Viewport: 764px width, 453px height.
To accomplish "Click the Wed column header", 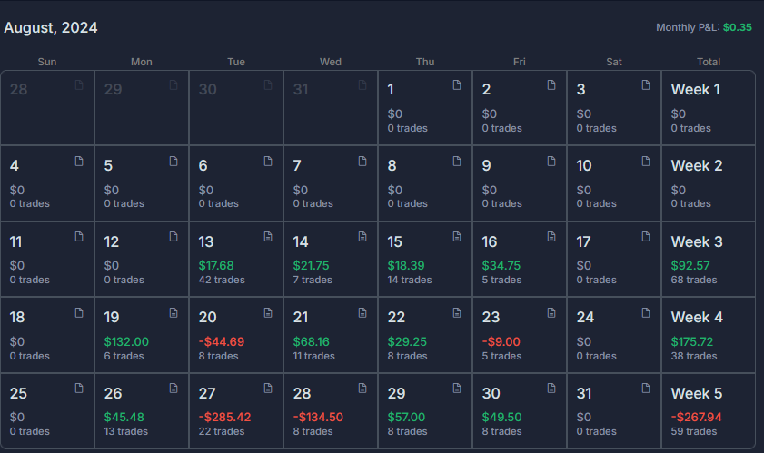I will point(331,62).
